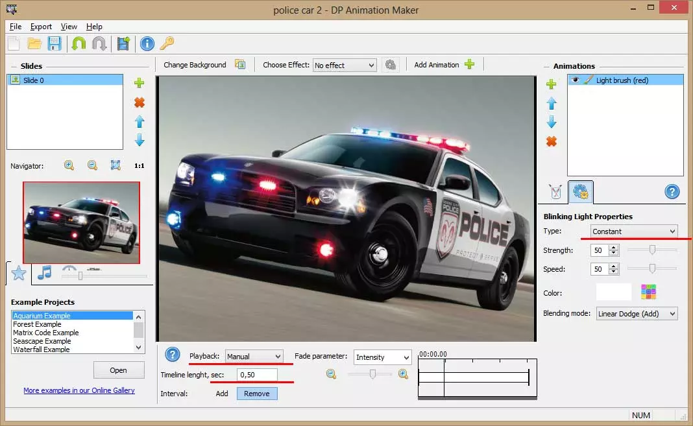Screen dimensions: 693x426
Task: Click the key registration icon
Action: 167,43
